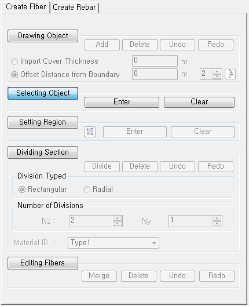Open the Material ID dropdown

113,243
